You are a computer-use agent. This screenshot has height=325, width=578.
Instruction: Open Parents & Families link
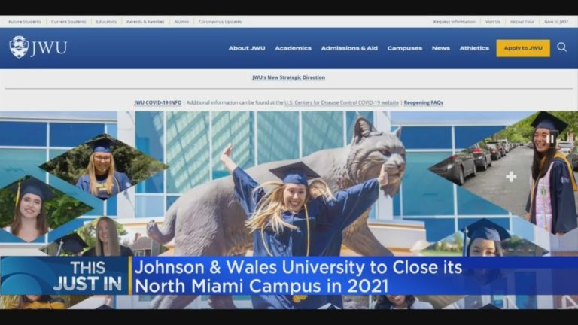tap(145, 22)
